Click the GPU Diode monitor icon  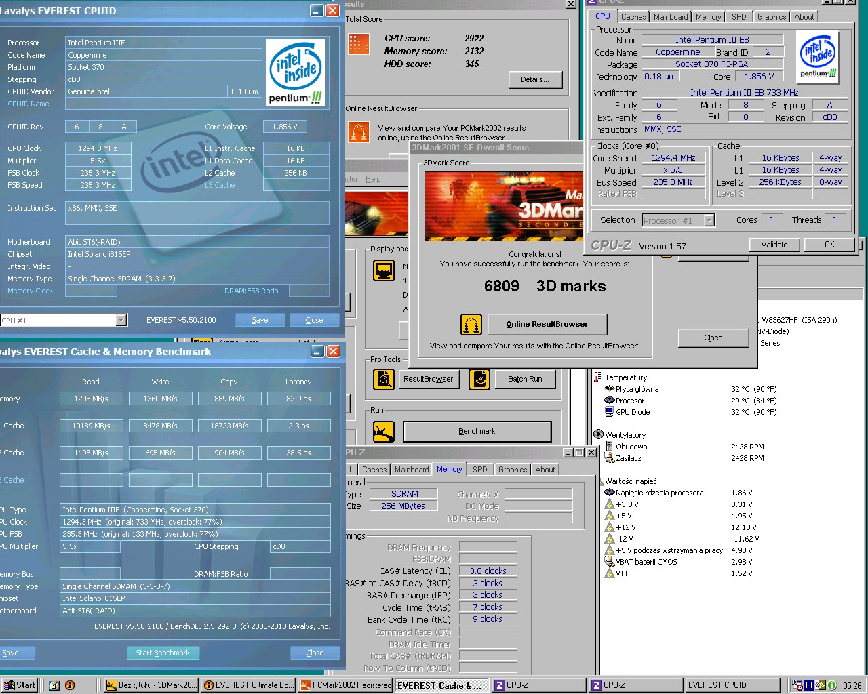click(x=609, y=412)
